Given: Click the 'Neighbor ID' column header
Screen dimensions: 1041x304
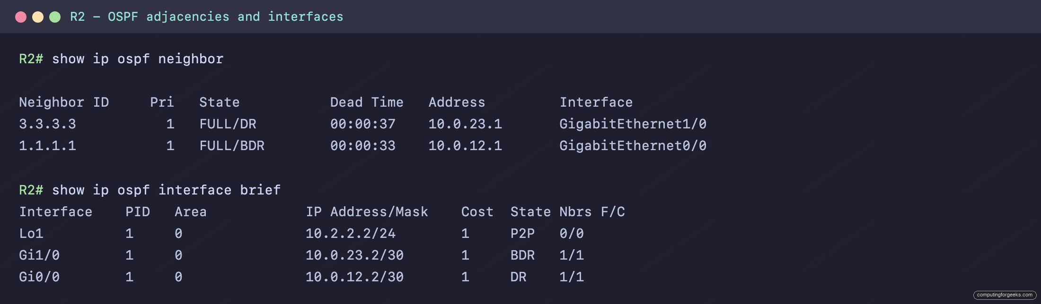Looking at the screenshot, I should click(64, 102).
